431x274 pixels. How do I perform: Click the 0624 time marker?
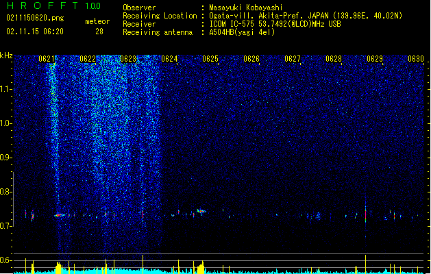169,59
